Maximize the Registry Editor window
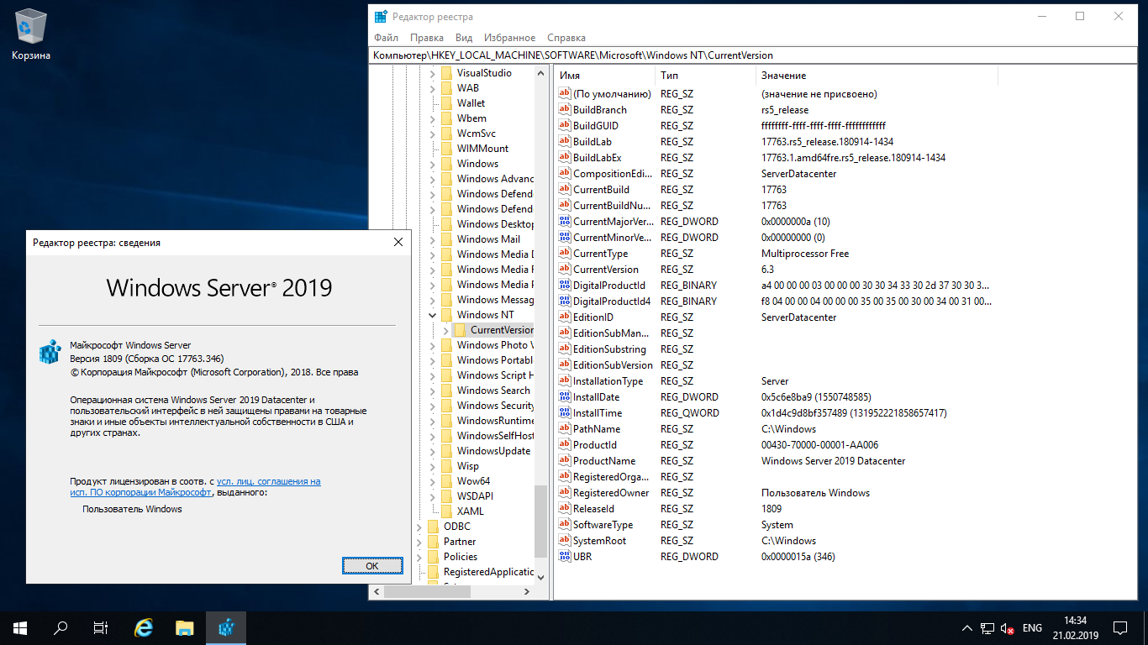Image resolution: width=1148 pixels, height=645 pixels. click(x=1080, y=16)
